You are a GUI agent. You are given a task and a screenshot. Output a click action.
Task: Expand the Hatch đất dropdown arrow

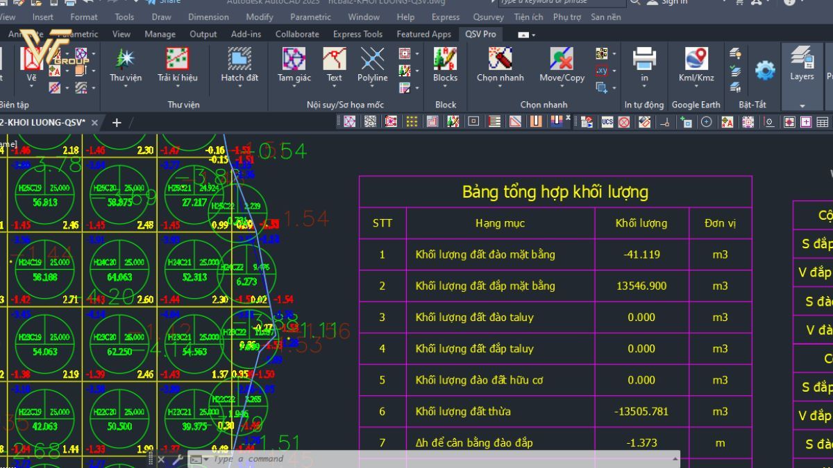(239, 87)
